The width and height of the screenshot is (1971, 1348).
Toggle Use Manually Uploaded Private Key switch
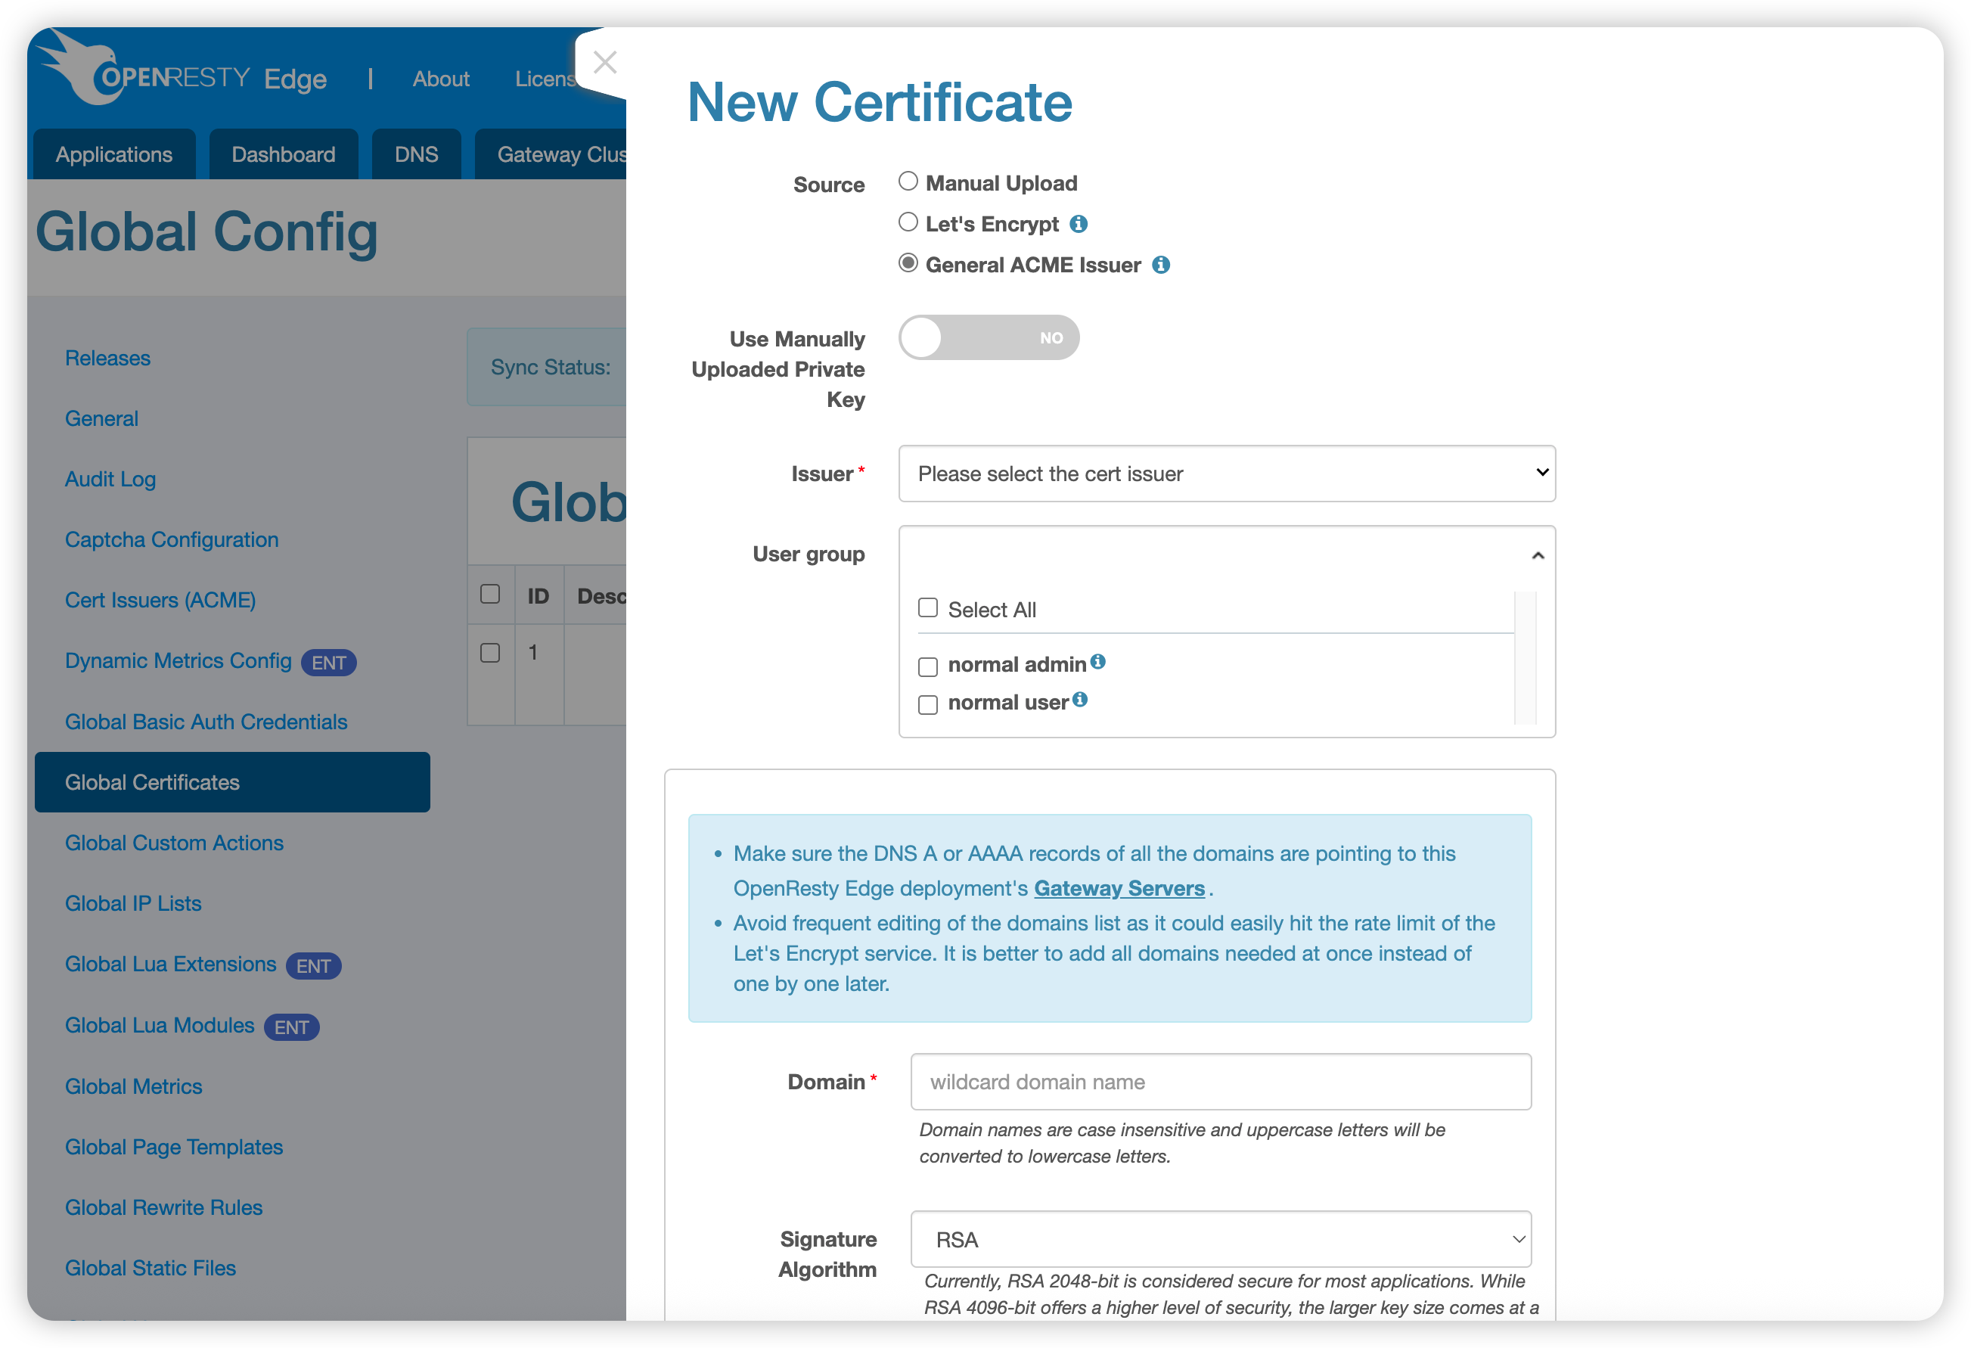(x=988, y=337)
